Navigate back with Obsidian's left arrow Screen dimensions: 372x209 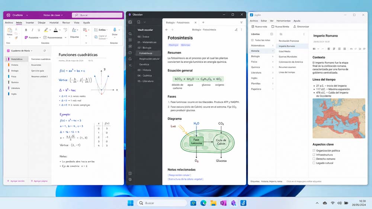167,30
